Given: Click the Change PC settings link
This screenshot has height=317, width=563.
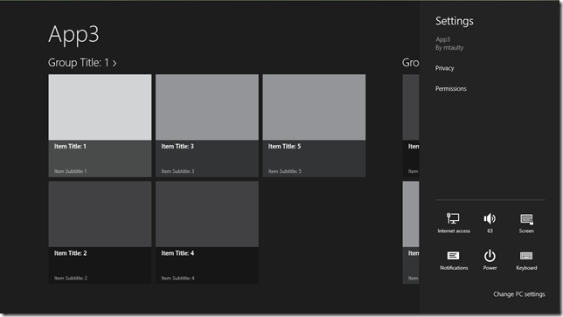Looking at the screenshot, I should [x=518, y=294].
